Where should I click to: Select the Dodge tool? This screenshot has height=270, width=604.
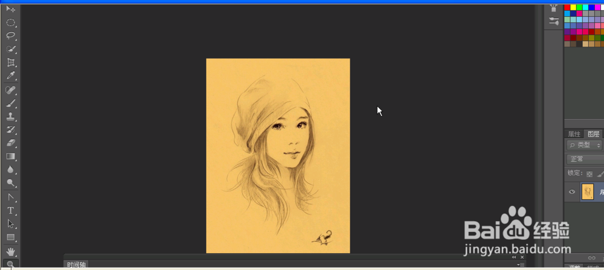tap(11, 183)
